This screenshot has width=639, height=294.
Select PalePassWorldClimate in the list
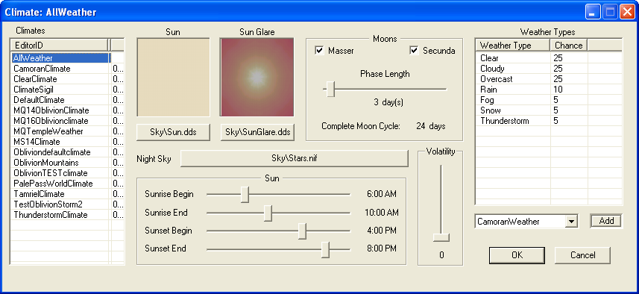pos(67,184)
